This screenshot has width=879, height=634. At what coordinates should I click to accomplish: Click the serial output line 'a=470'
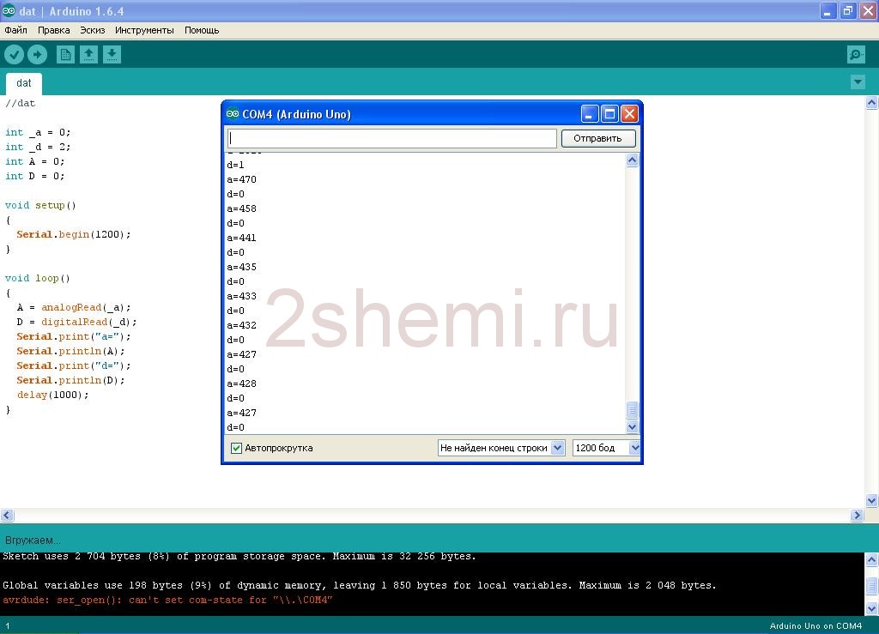pos(241,180)
